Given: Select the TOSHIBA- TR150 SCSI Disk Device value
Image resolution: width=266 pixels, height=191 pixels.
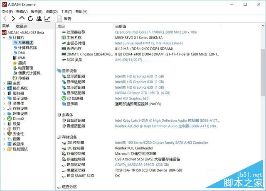Looking at the screenshot, I should click(x=148, y=170).
